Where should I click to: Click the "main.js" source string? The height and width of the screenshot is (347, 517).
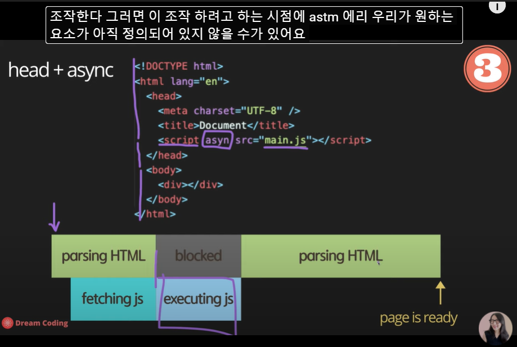pos(285,141)
